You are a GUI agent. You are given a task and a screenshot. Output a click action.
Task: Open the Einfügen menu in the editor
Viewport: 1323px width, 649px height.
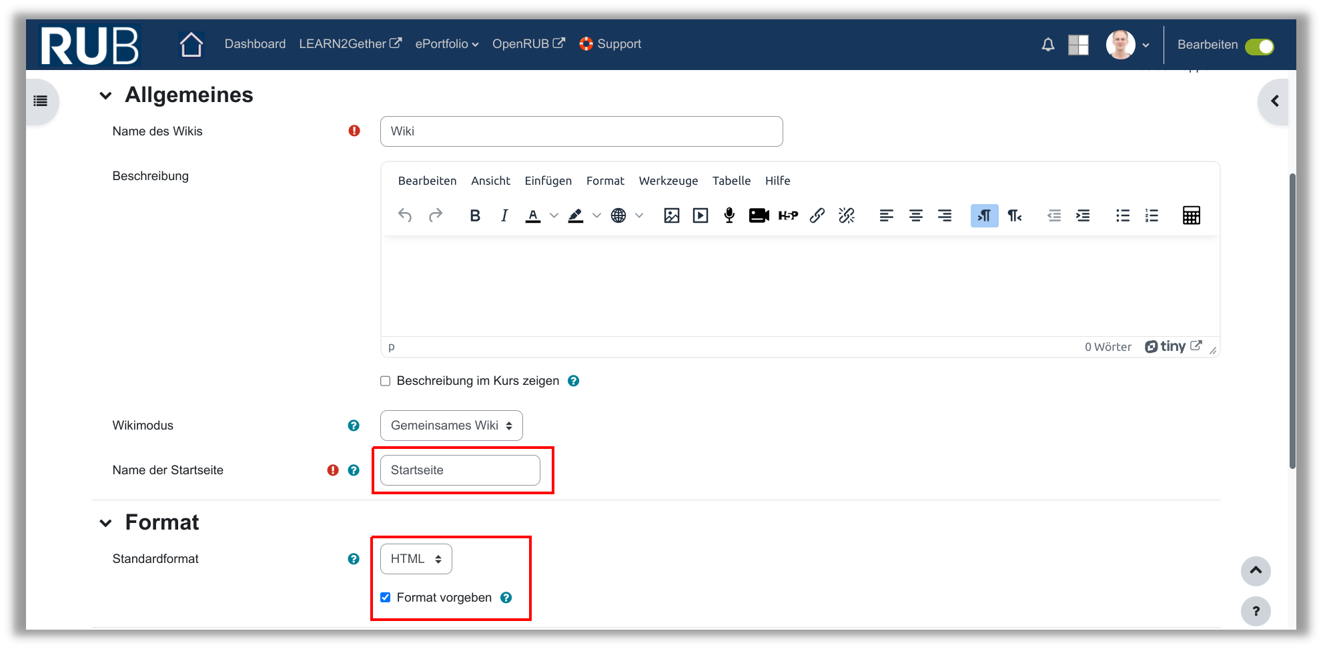(x=548, y=181)
